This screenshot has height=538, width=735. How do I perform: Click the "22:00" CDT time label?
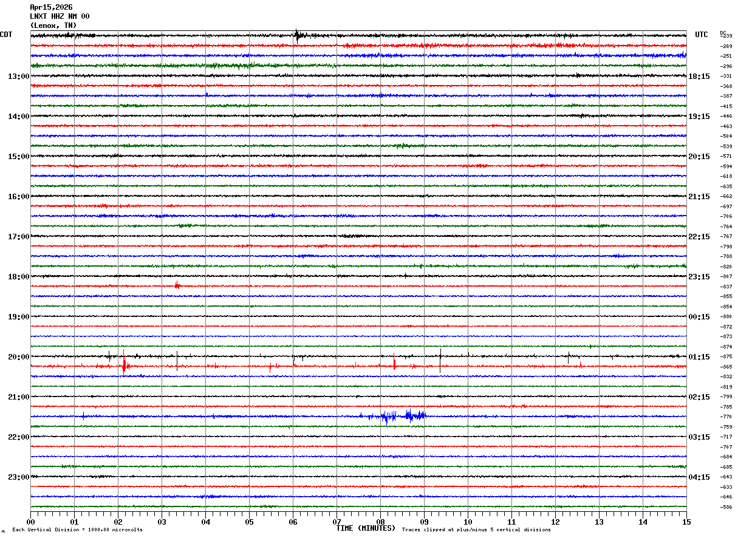coord(19,437)
